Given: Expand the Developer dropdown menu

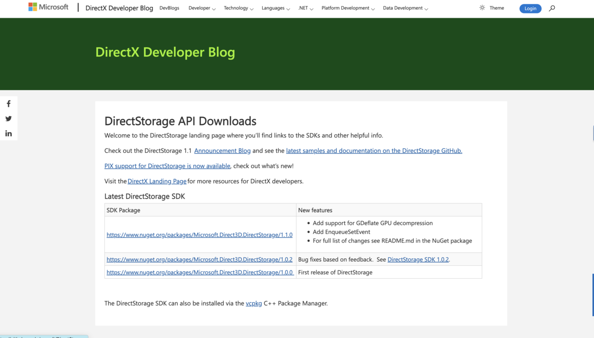Looking at the screenshot, I should coord(202,8).
